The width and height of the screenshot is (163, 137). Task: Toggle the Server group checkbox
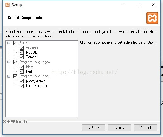pyautogui.click(x=15, y=43)
